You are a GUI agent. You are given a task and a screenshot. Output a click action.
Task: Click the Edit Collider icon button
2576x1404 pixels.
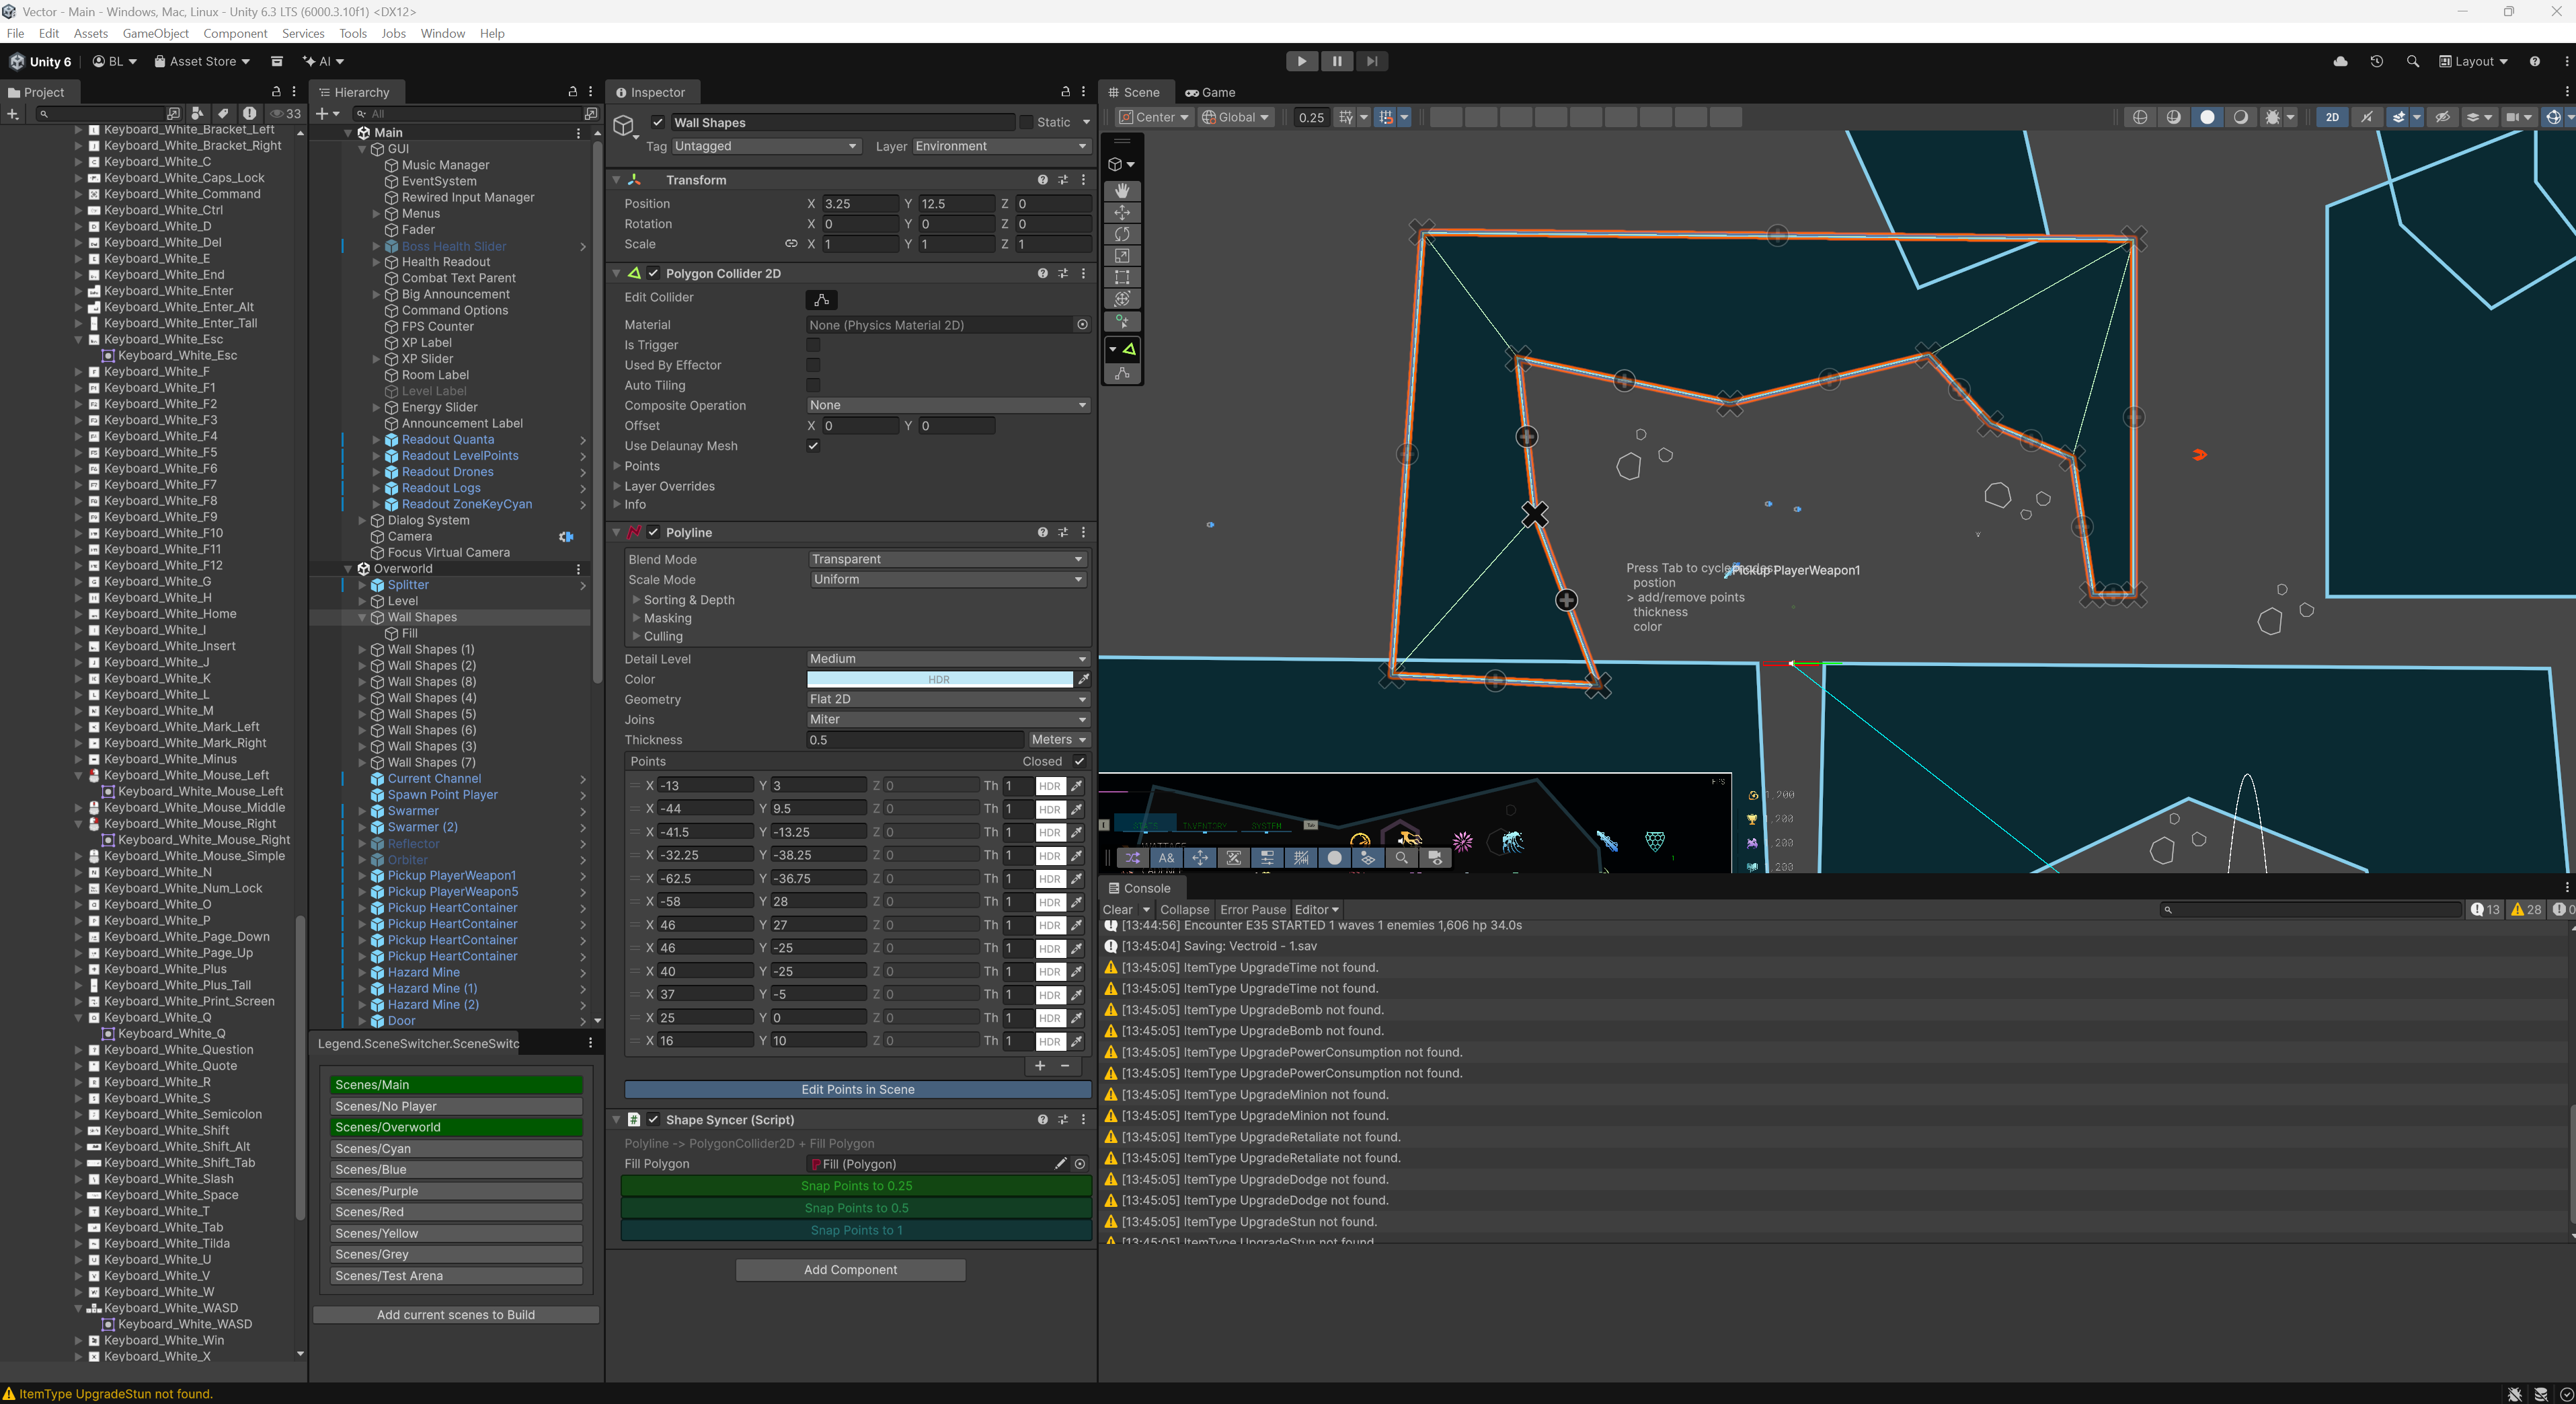pos(821,299)
